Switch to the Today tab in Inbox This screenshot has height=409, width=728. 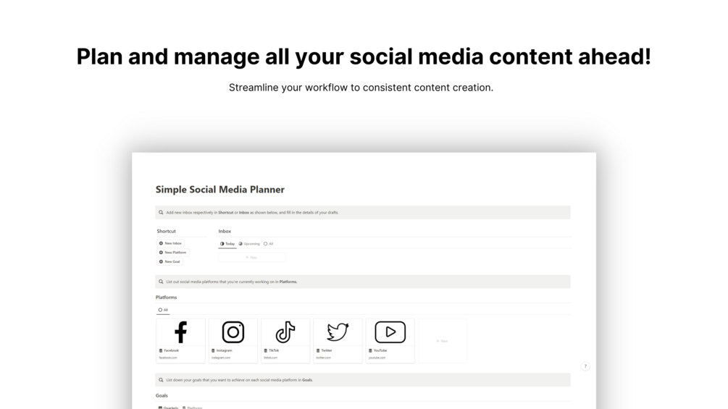point(227,243)
